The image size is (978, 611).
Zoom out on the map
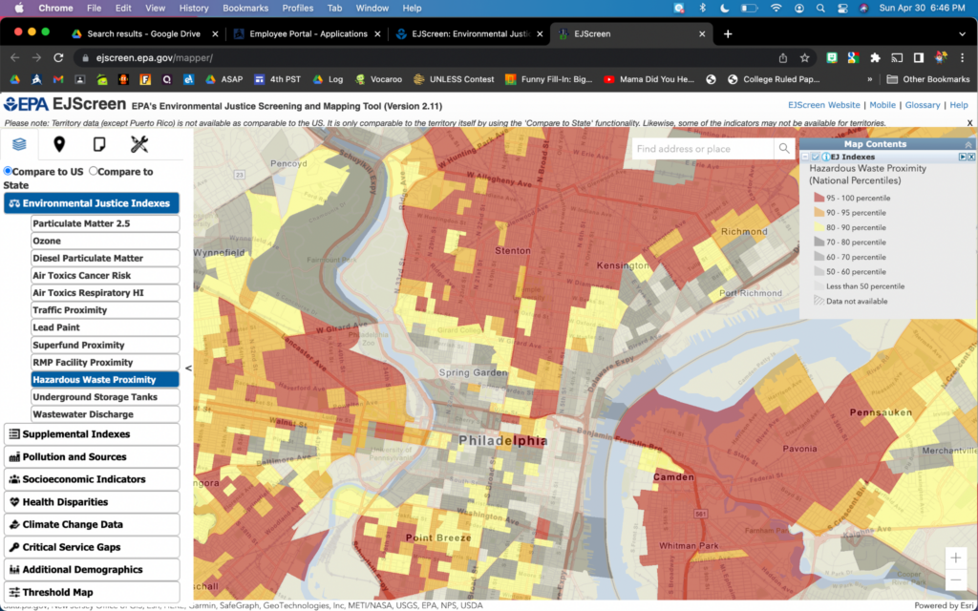coord(955,580)
